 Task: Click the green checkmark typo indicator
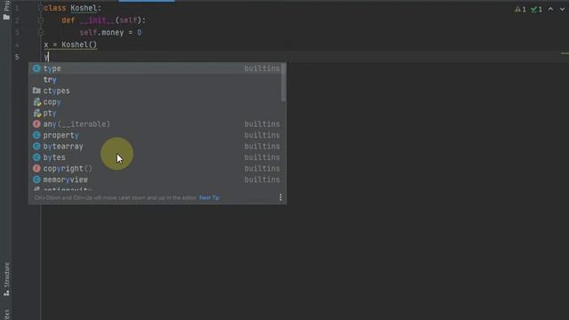coord(536,10)
